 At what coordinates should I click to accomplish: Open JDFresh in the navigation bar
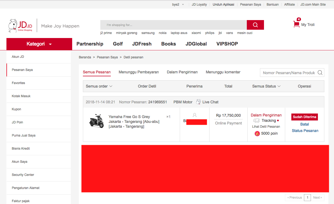pos(142,44)
